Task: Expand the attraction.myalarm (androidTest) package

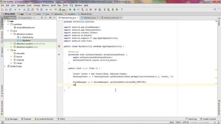Action: (x=11, y=44)
